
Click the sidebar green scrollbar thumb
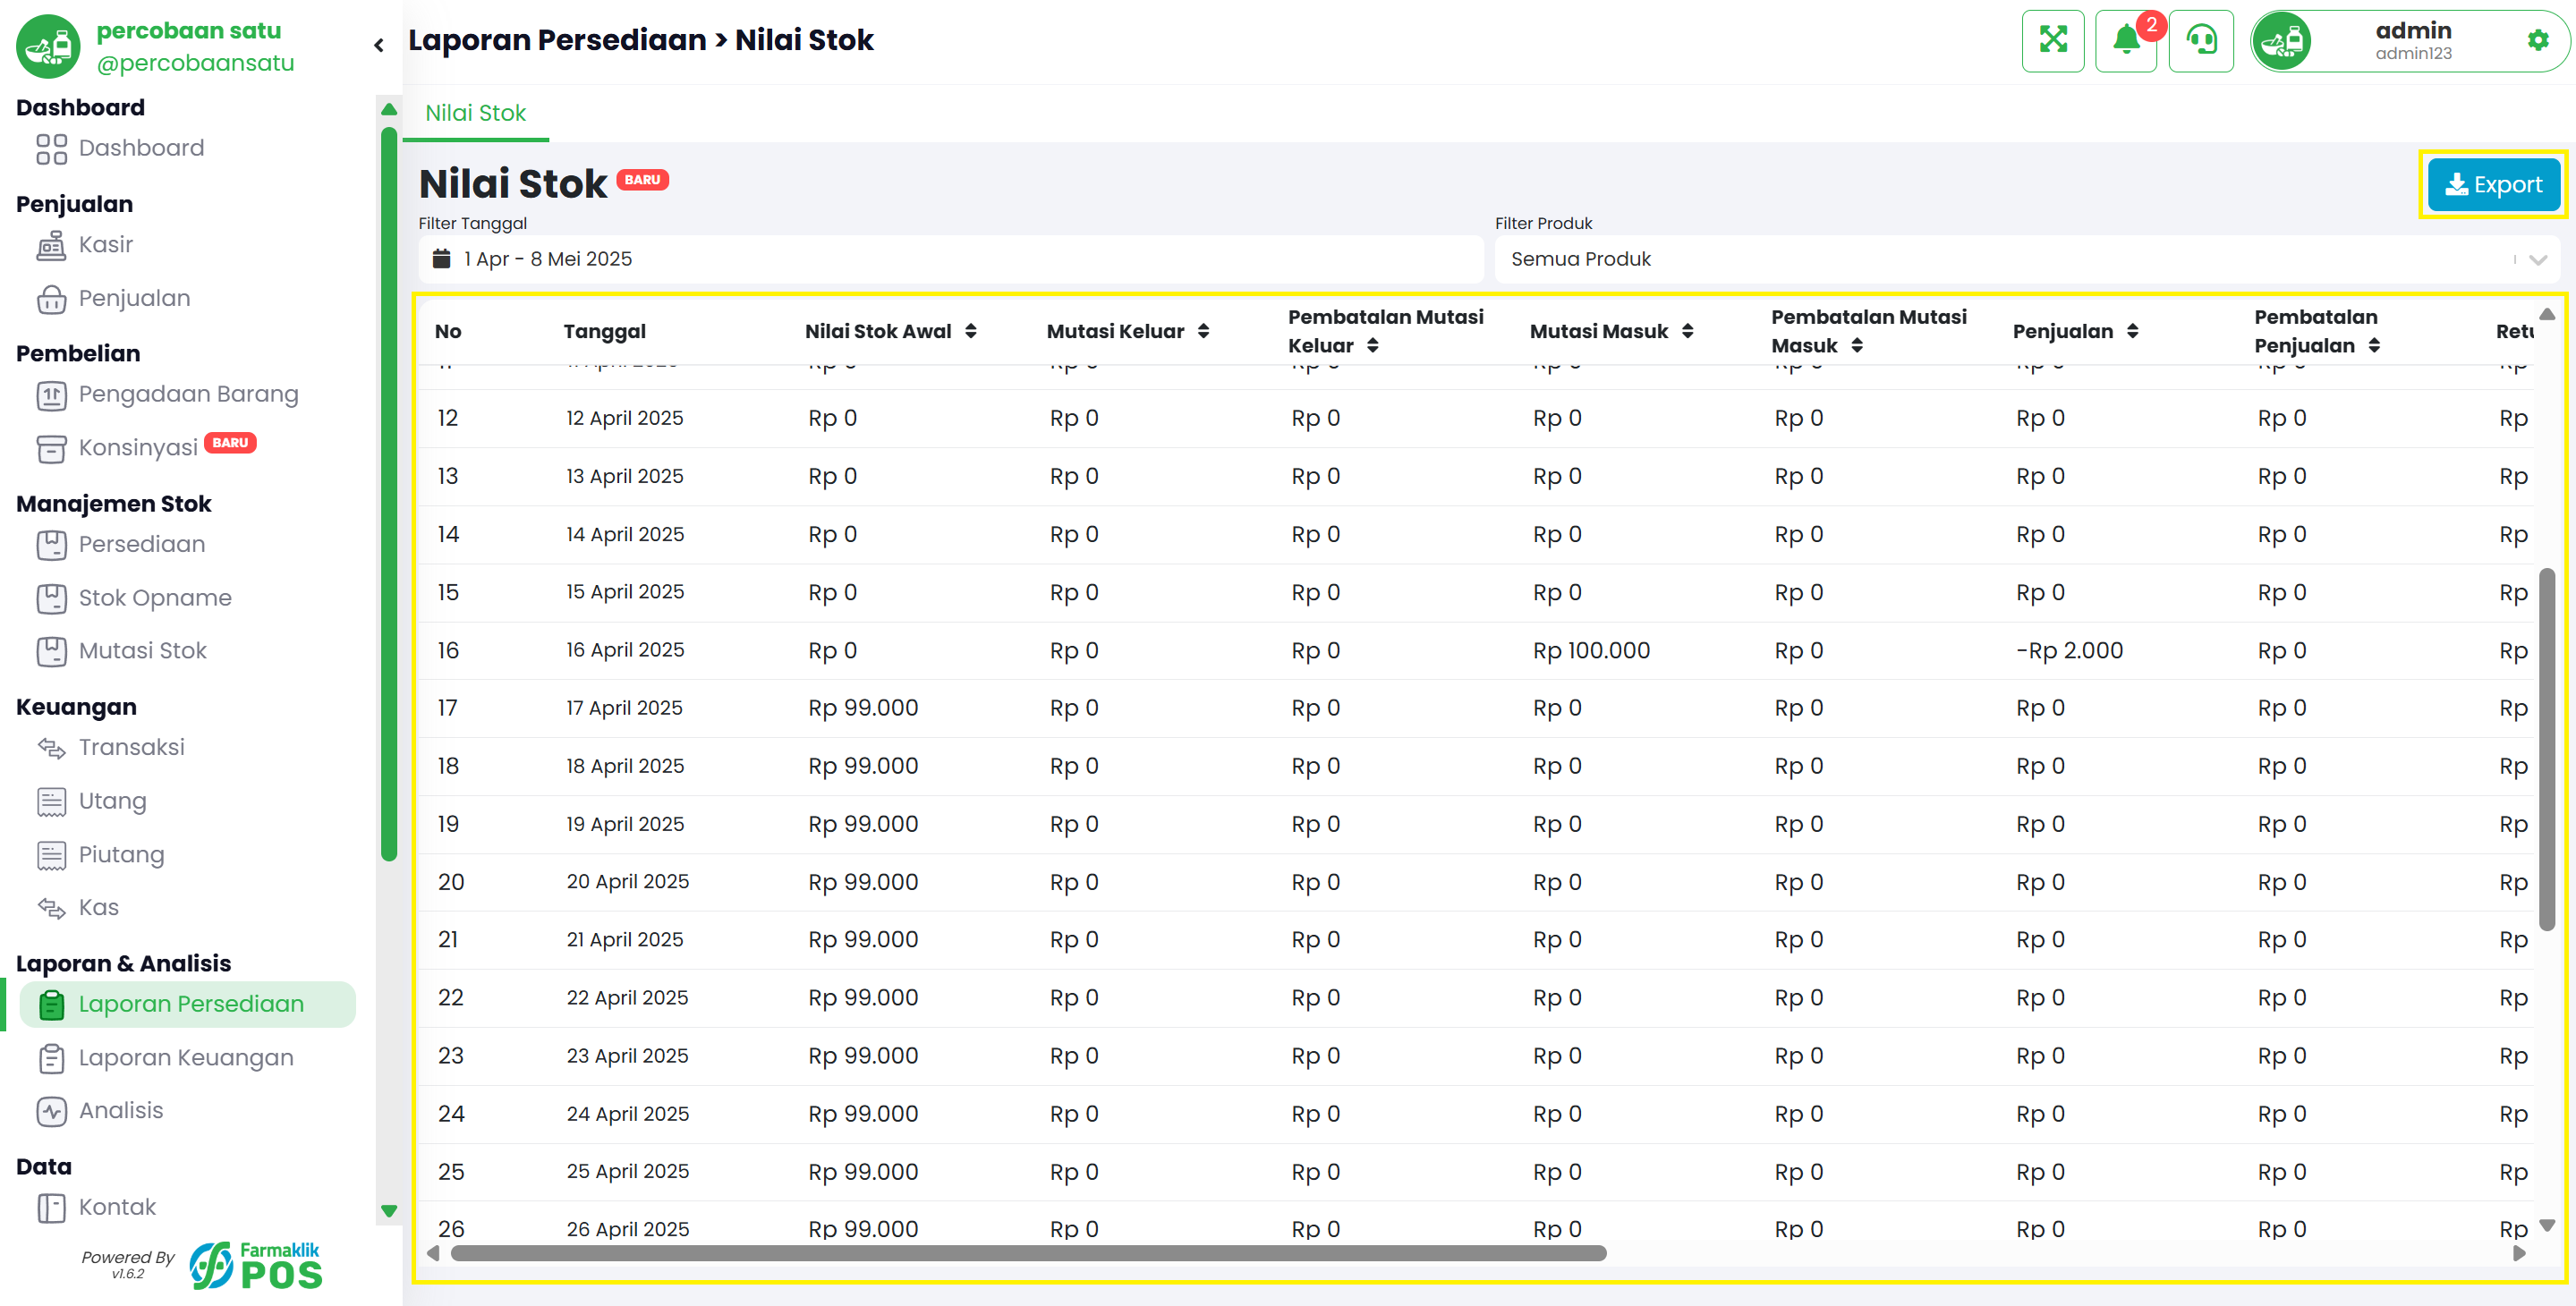coord(389,493)
